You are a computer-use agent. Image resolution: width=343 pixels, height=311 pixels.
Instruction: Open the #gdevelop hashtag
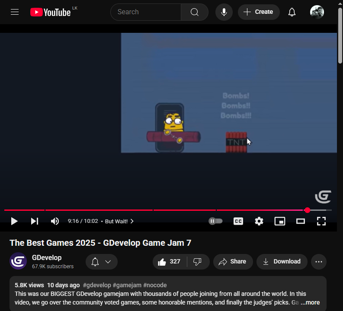coord(97,285)
